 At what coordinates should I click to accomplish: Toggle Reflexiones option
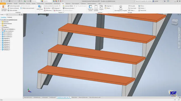click(48, 10)
